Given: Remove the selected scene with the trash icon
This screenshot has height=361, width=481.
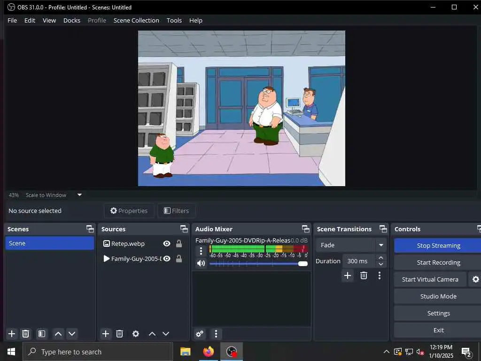Looking at the screenshot, I should tap(25, 334).
